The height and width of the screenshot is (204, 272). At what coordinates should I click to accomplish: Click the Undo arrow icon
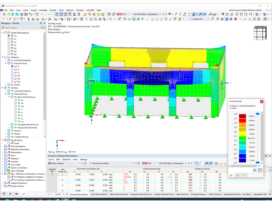42,14
